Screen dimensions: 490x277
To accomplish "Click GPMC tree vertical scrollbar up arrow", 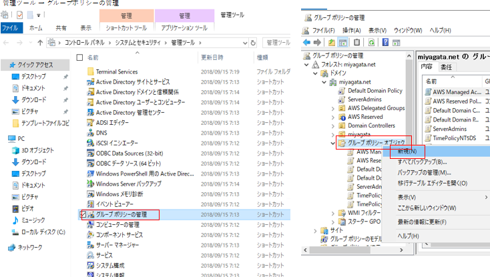I will pyautogui.click(x=409, y=55).
